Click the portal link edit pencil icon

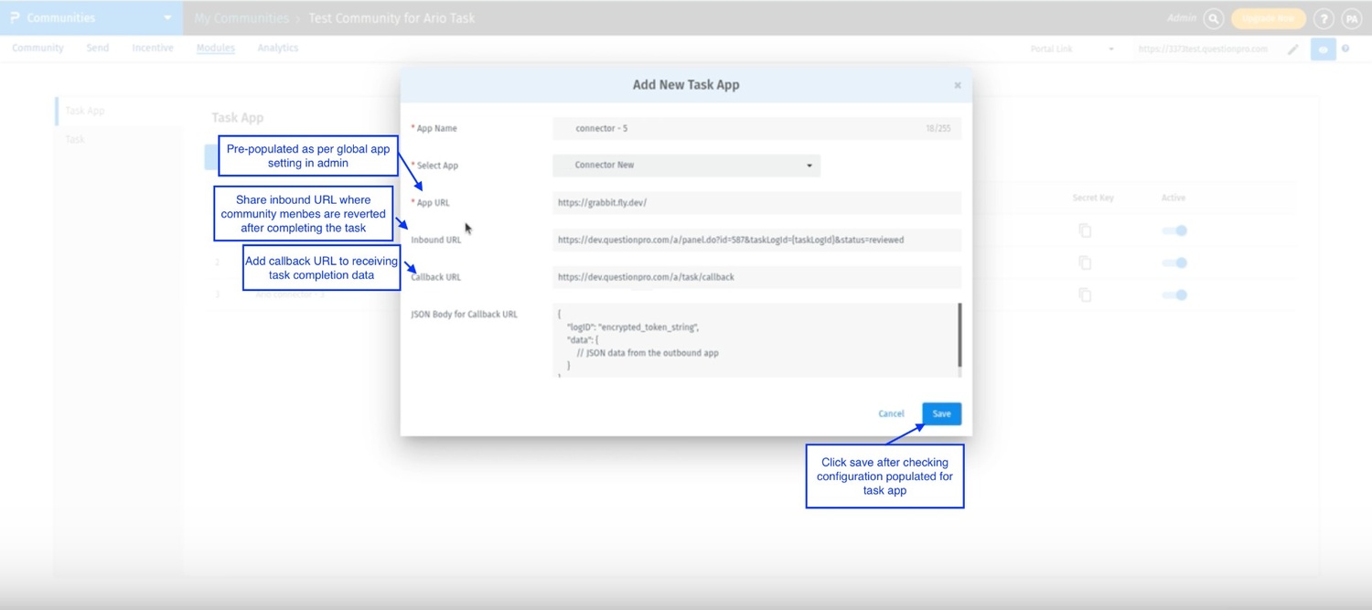(1293, 49)
